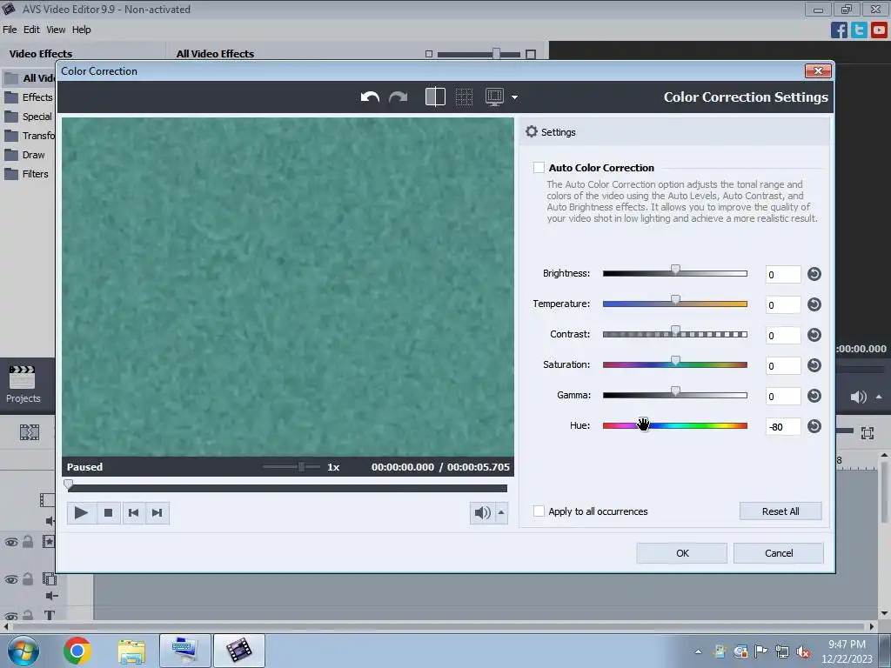This screenshot has width=891, height=668.
Task: Click the grid overlay icon in toolbar
Action: (x=465, y=97)
